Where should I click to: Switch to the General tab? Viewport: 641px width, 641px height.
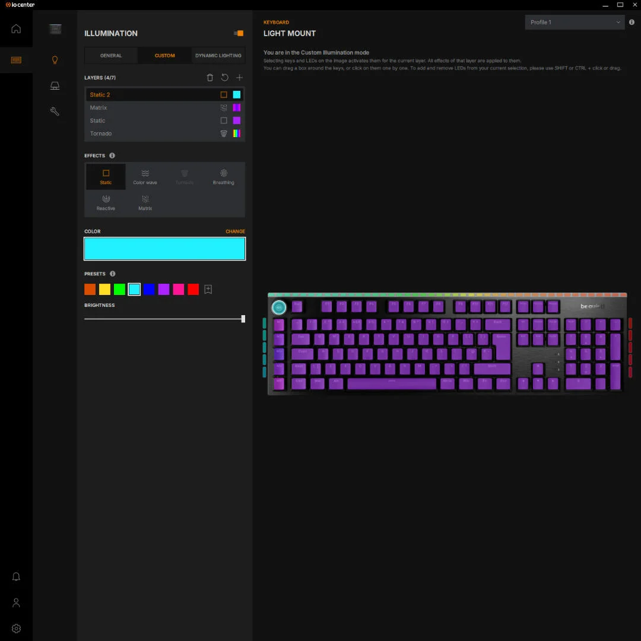111,56
